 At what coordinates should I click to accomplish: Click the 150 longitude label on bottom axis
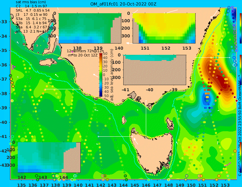[191, 185]
